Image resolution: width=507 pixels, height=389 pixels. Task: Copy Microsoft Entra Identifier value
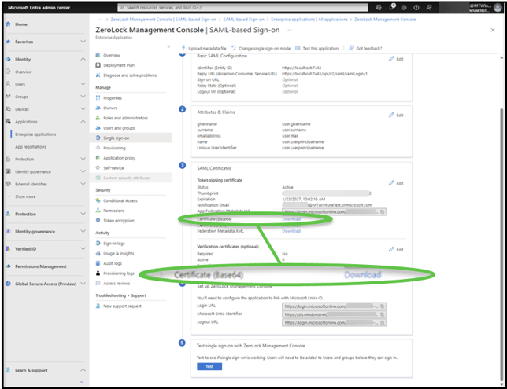pyautogui.click(x=382, y=314)
